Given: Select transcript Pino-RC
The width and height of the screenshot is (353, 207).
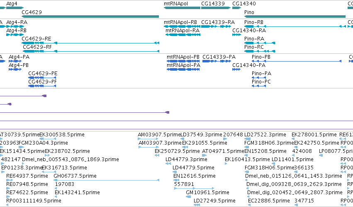Looking at the screenshot, I should 254,47.
